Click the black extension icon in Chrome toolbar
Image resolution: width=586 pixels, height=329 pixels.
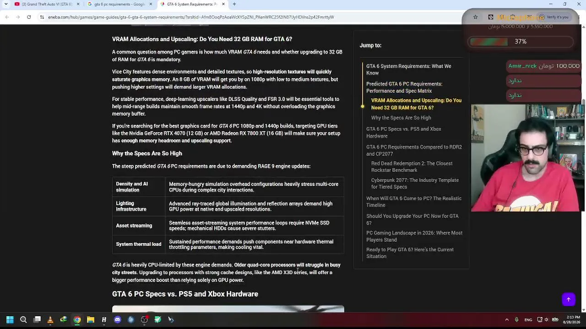click(x=491, y=17)
